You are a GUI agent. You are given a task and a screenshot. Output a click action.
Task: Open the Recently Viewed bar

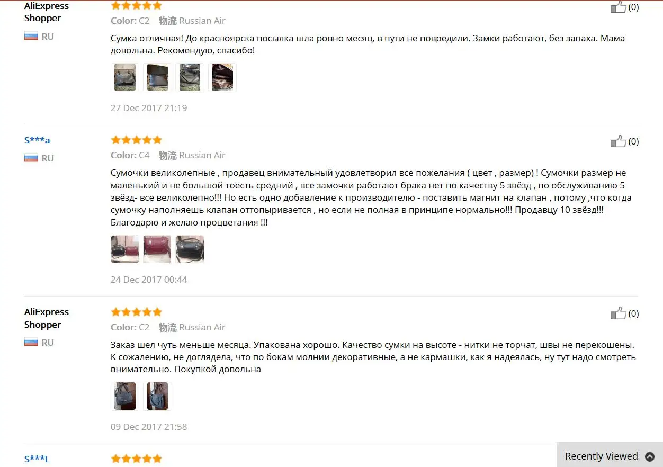[610, 455]
